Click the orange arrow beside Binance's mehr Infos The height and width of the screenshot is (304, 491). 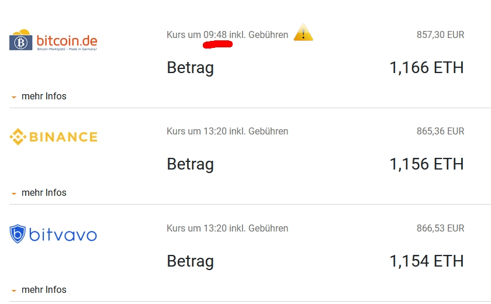click(14, 194)
